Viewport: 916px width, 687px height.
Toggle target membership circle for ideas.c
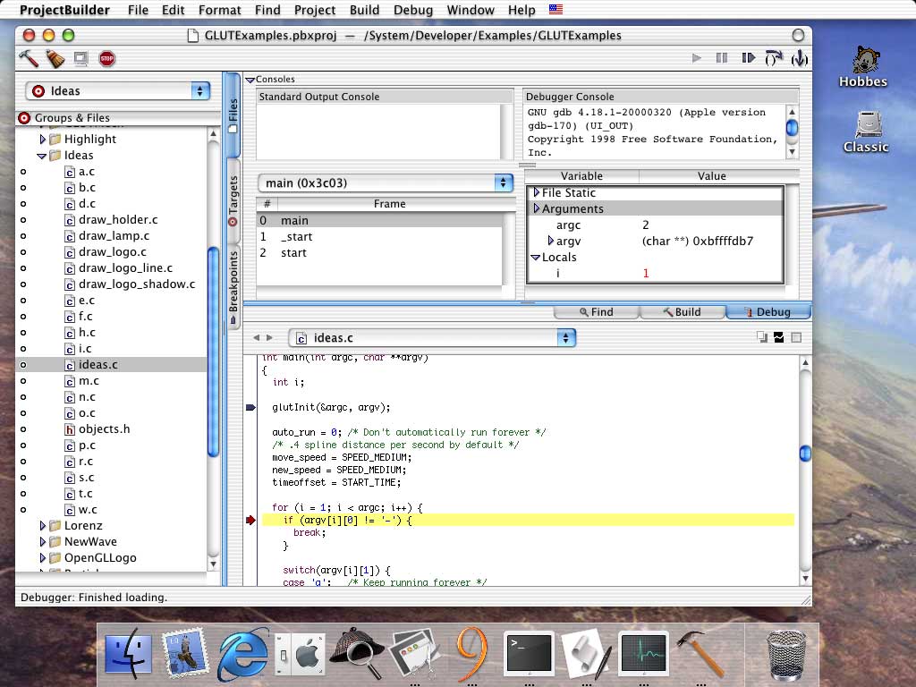(x=23, y=365)
